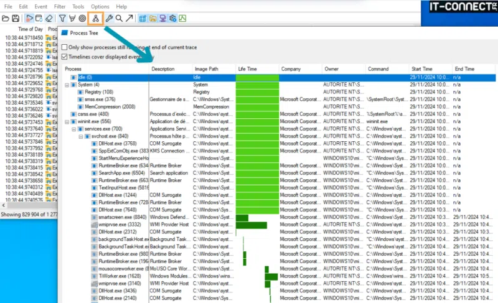The height and width of the screenshot is (303, 498).
Task: Click the event list horizontal scroll left arrow
Action: click(x=4, y=205)
